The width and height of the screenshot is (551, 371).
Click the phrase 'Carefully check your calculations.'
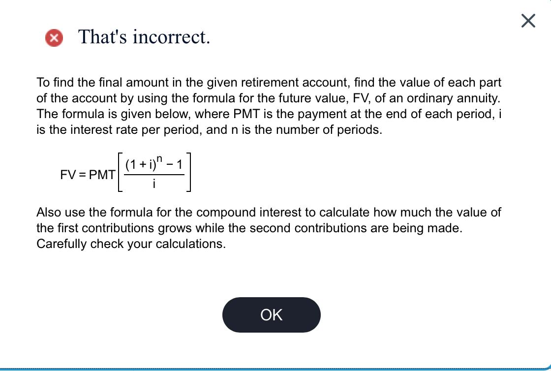131,244
